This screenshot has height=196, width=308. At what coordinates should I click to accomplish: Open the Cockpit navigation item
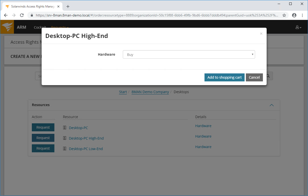pos(40,26)
